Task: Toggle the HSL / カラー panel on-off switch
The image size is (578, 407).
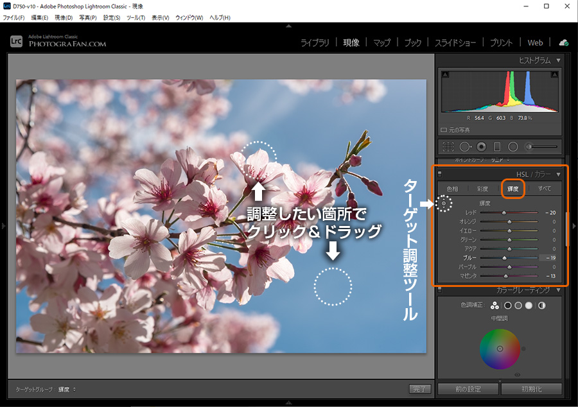Action: point(439,174)
